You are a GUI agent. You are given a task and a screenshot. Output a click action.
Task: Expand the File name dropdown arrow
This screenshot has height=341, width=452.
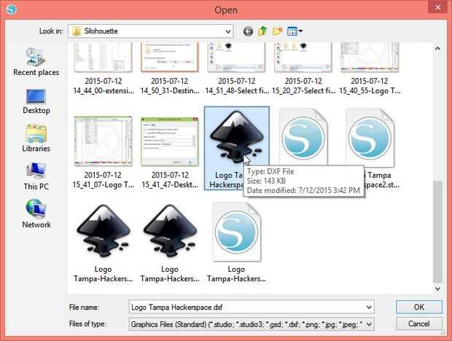coord(369,307)
